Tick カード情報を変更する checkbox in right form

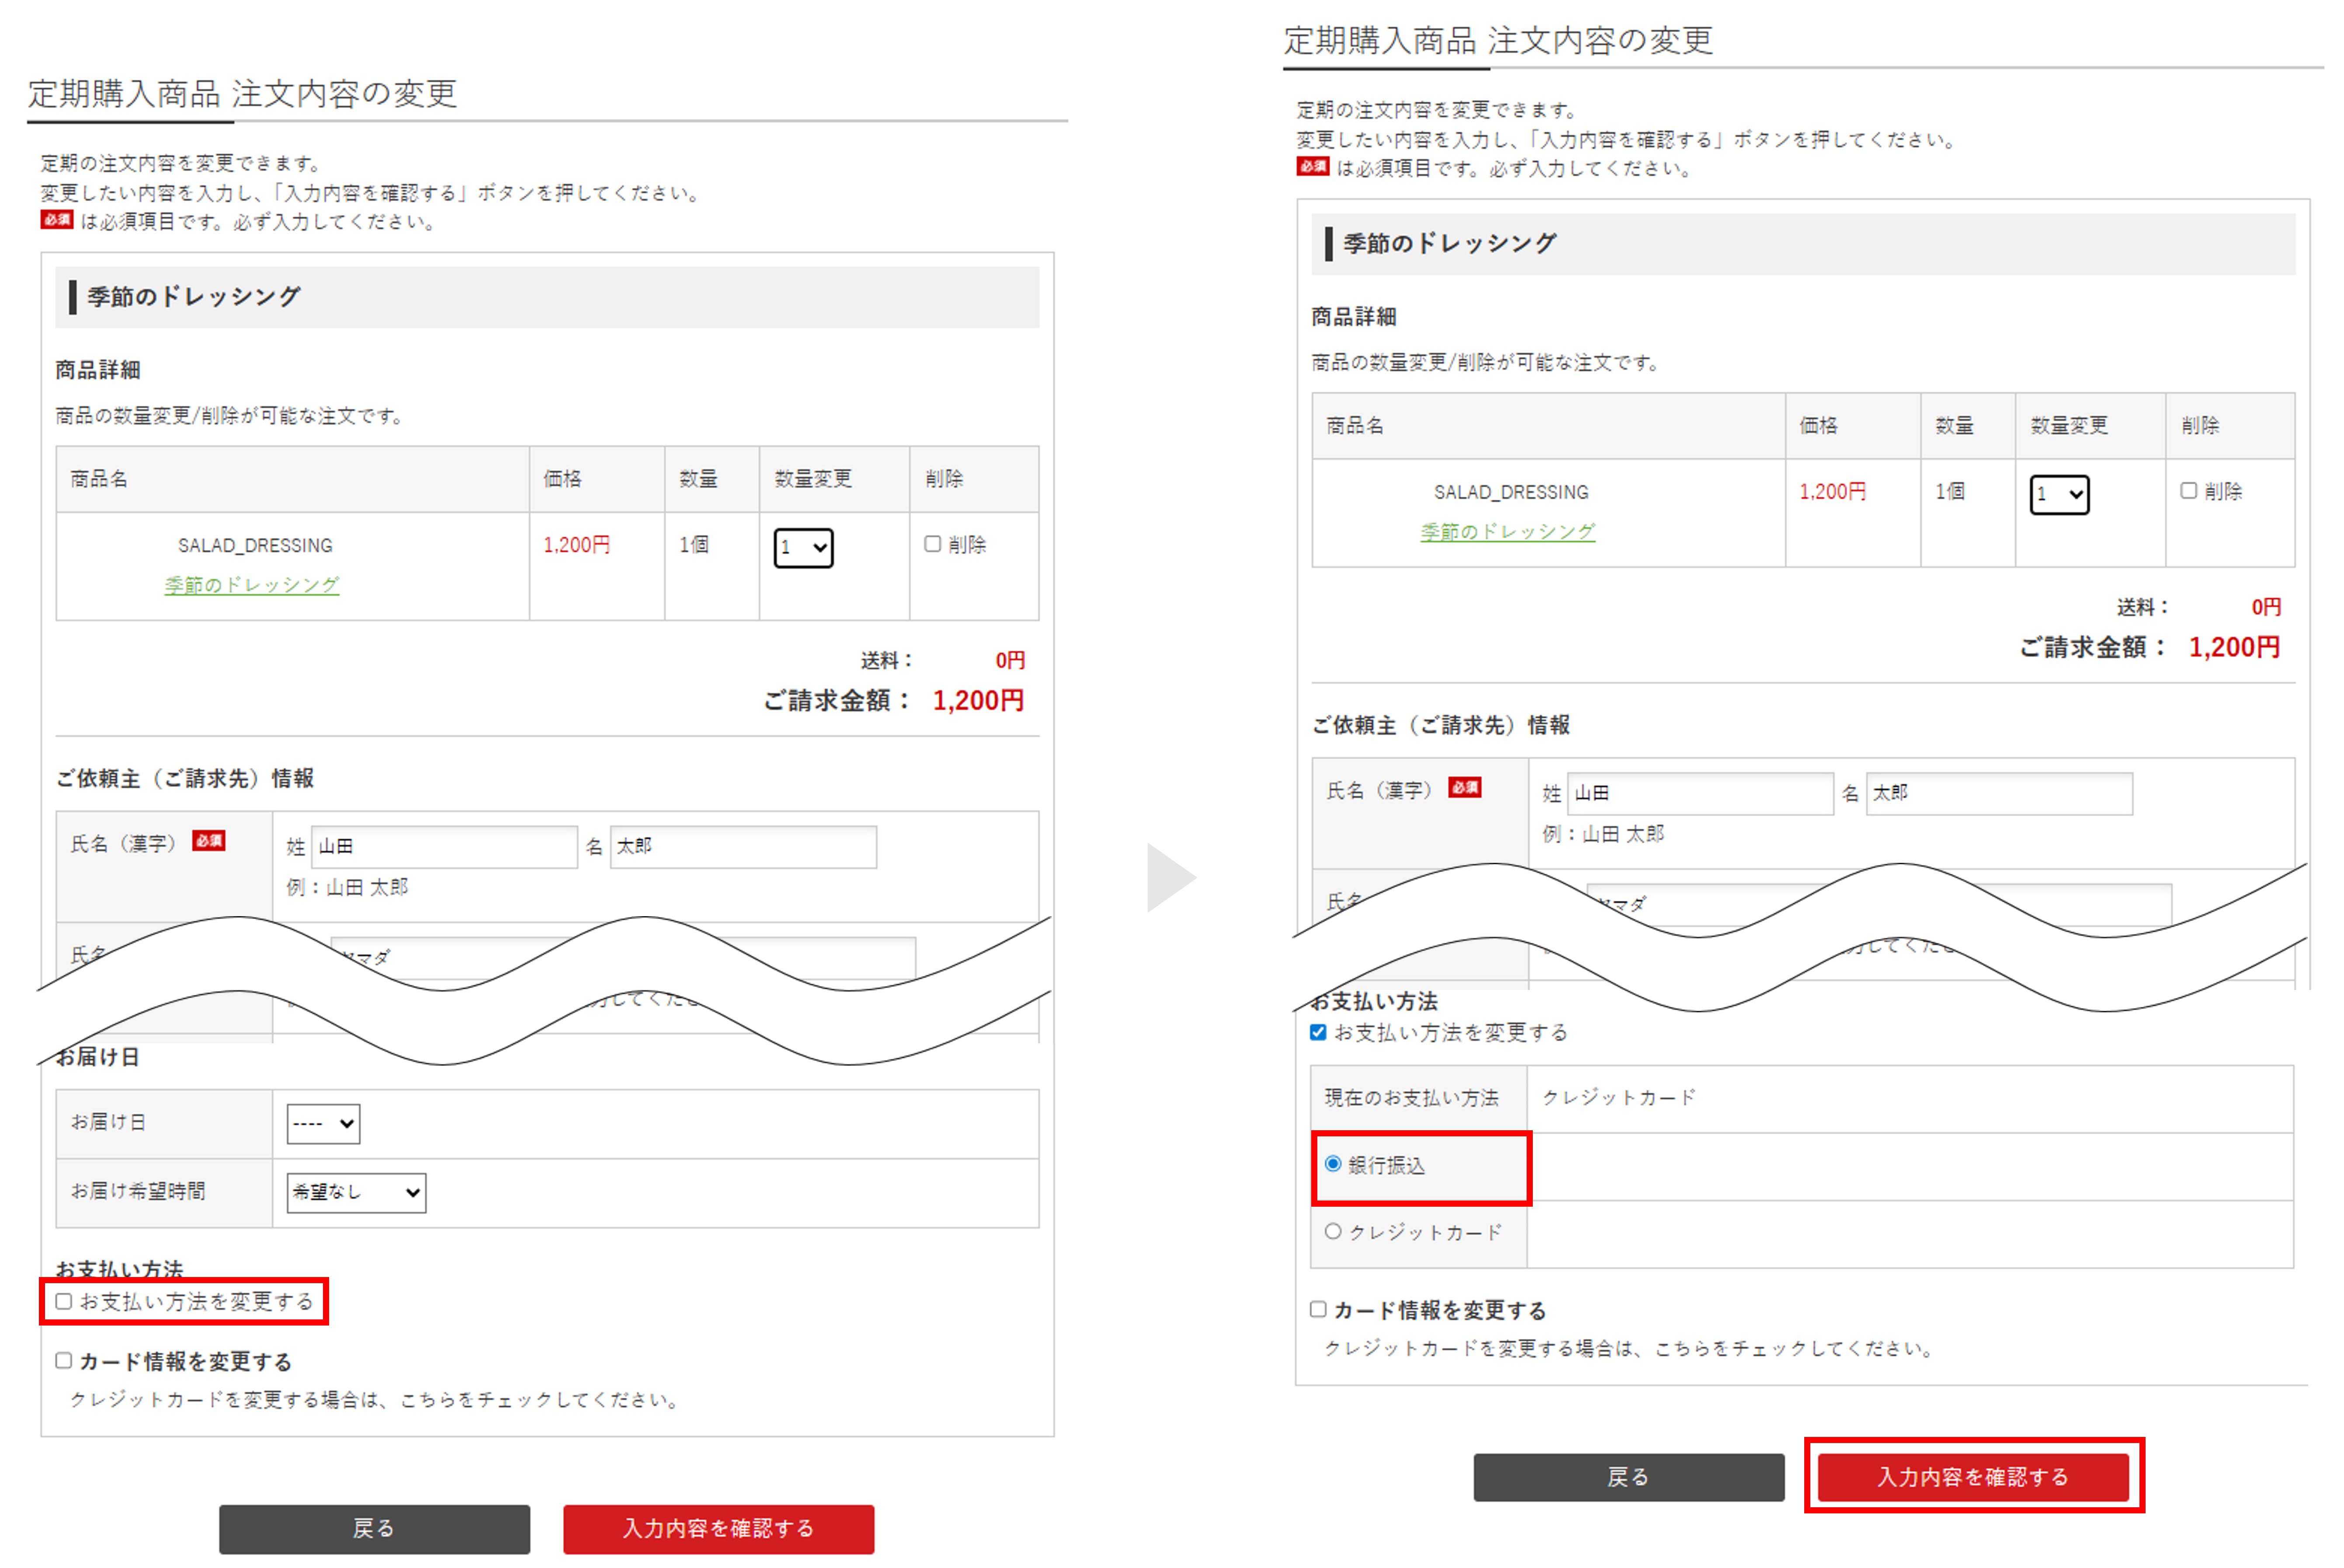tap(1318, 1309)
